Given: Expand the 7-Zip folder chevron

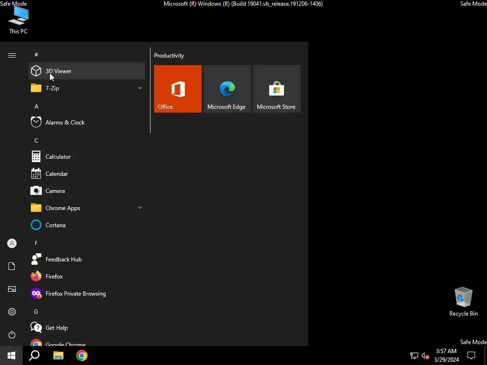Looking at the screenshot, I should tap(140, 88).
